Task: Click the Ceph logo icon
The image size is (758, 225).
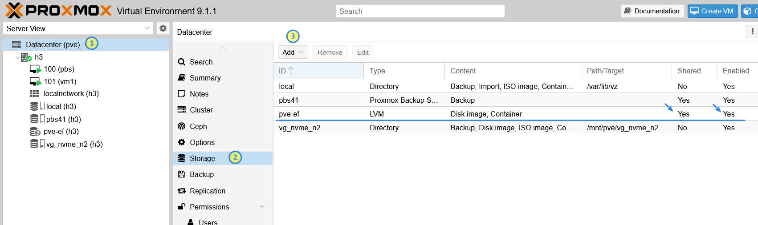Action: click(182, 126)
